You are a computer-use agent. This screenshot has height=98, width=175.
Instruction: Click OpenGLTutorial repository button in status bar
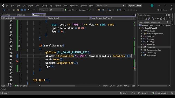tap(160, 93)
